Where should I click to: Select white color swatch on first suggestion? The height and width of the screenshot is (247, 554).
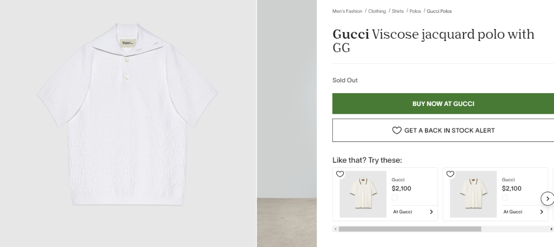tap(395, 198)
